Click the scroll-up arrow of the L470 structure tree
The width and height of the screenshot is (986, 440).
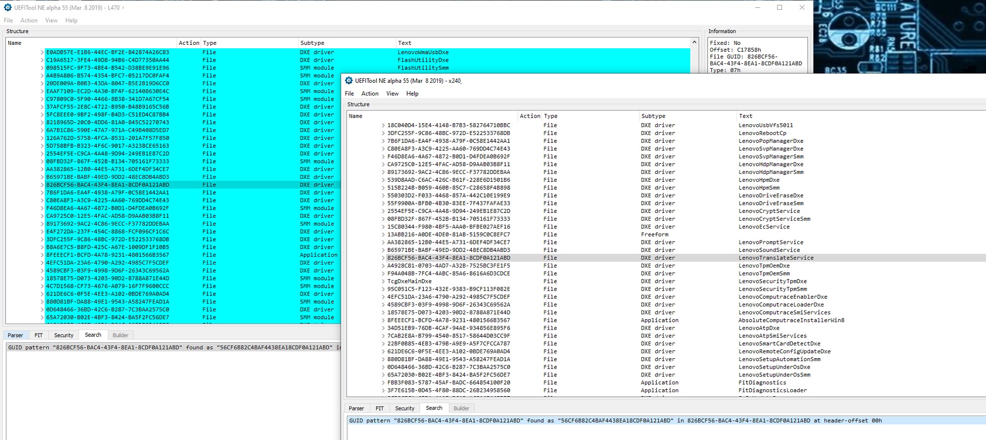694,42
